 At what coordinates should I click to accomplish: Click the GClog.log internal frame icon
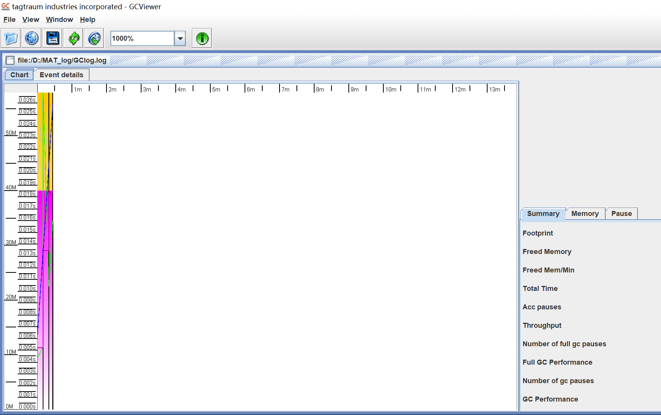[10, 60]
